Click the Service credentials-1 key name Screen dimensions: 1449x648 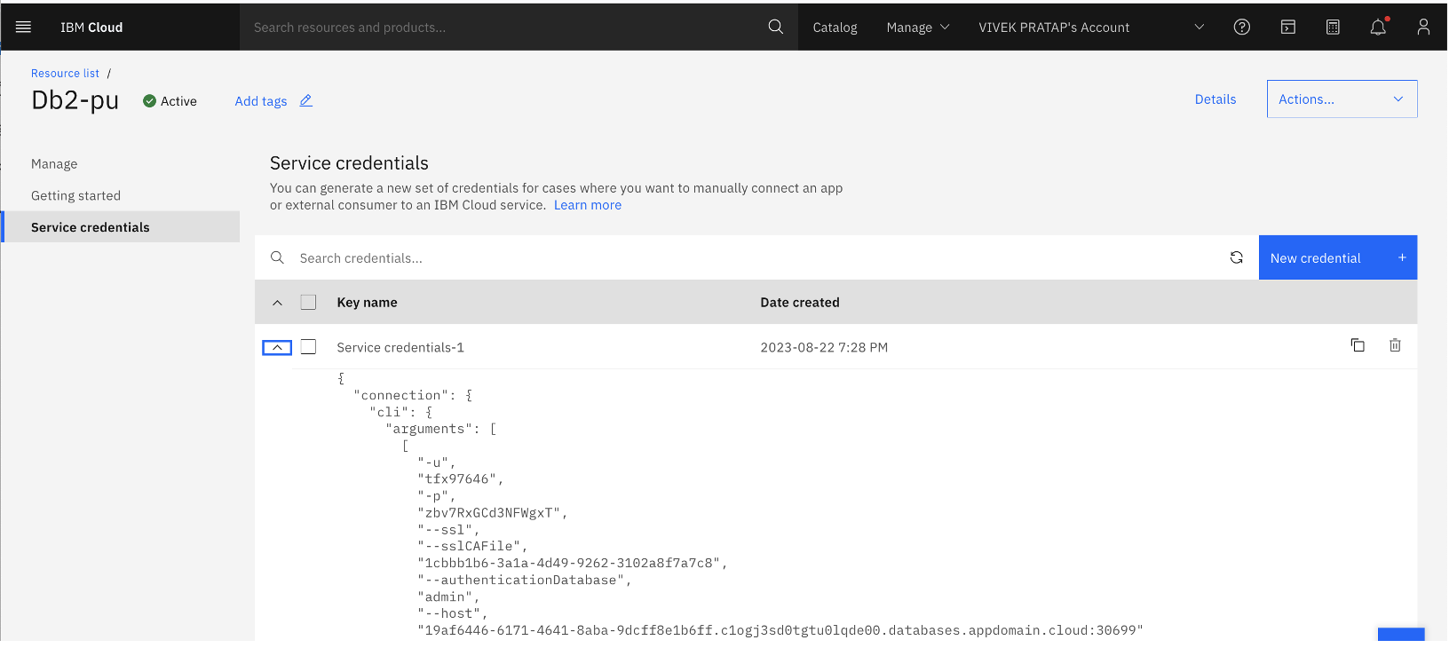(x=400, y=347)
